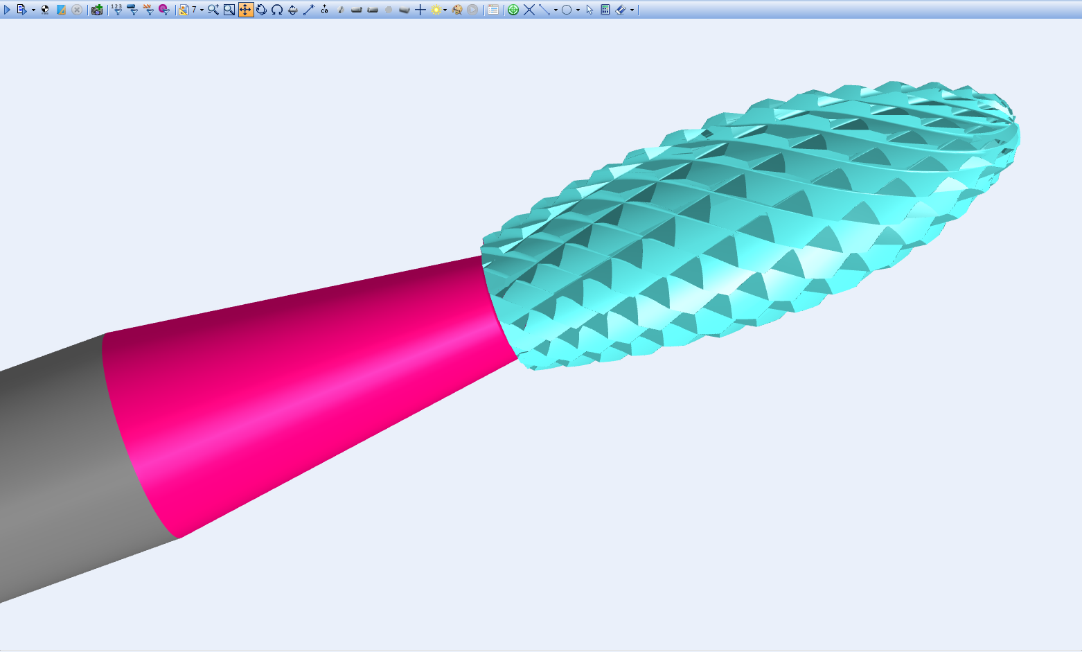This screenshot has width=1082, height=652.
Task: Open the dropdown arrow beside the sun lighting icon
Action: point(445,10)
